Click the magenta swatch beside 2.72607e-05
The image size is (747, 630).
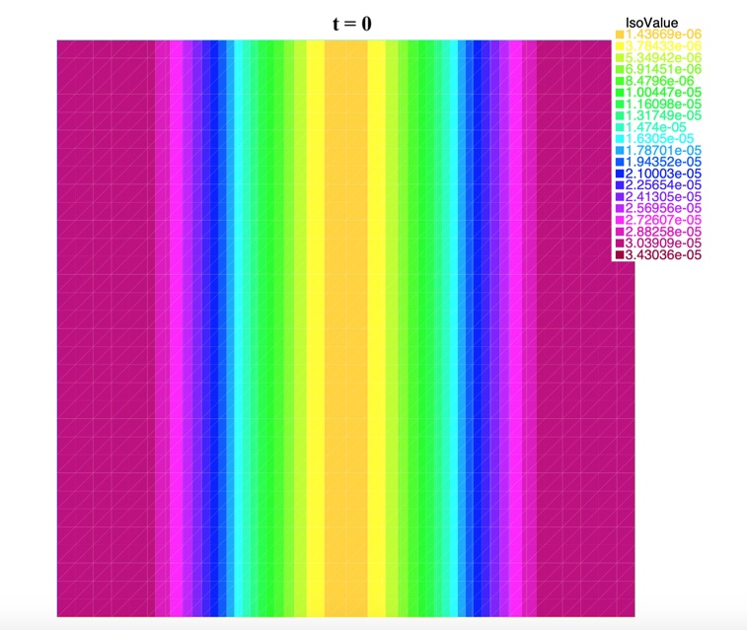(x=620, y=220)
